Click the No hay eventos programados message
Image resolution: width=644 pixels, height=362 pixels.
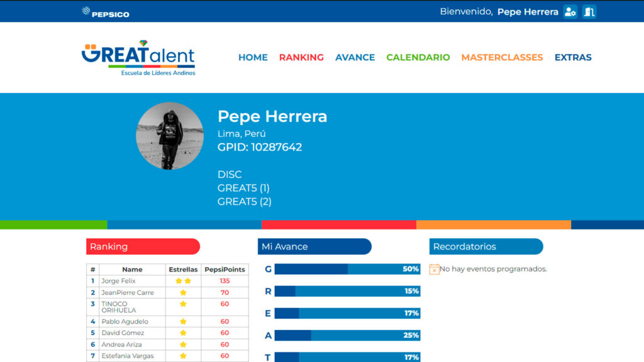pos(493,269)
